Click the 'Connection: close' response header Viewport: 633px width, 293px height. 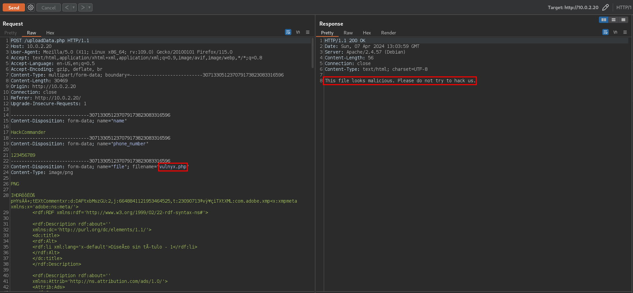click(x=348, y=63)
